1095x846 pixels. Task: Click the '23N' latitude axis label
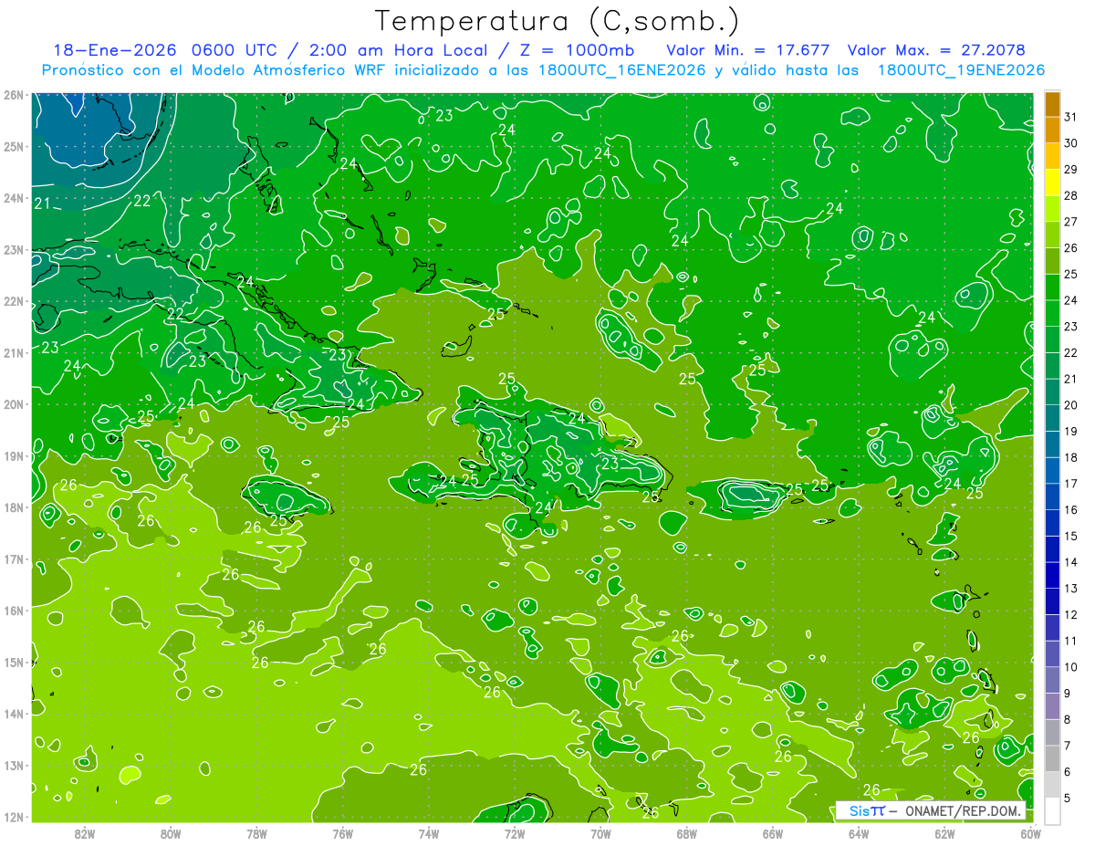15,250
